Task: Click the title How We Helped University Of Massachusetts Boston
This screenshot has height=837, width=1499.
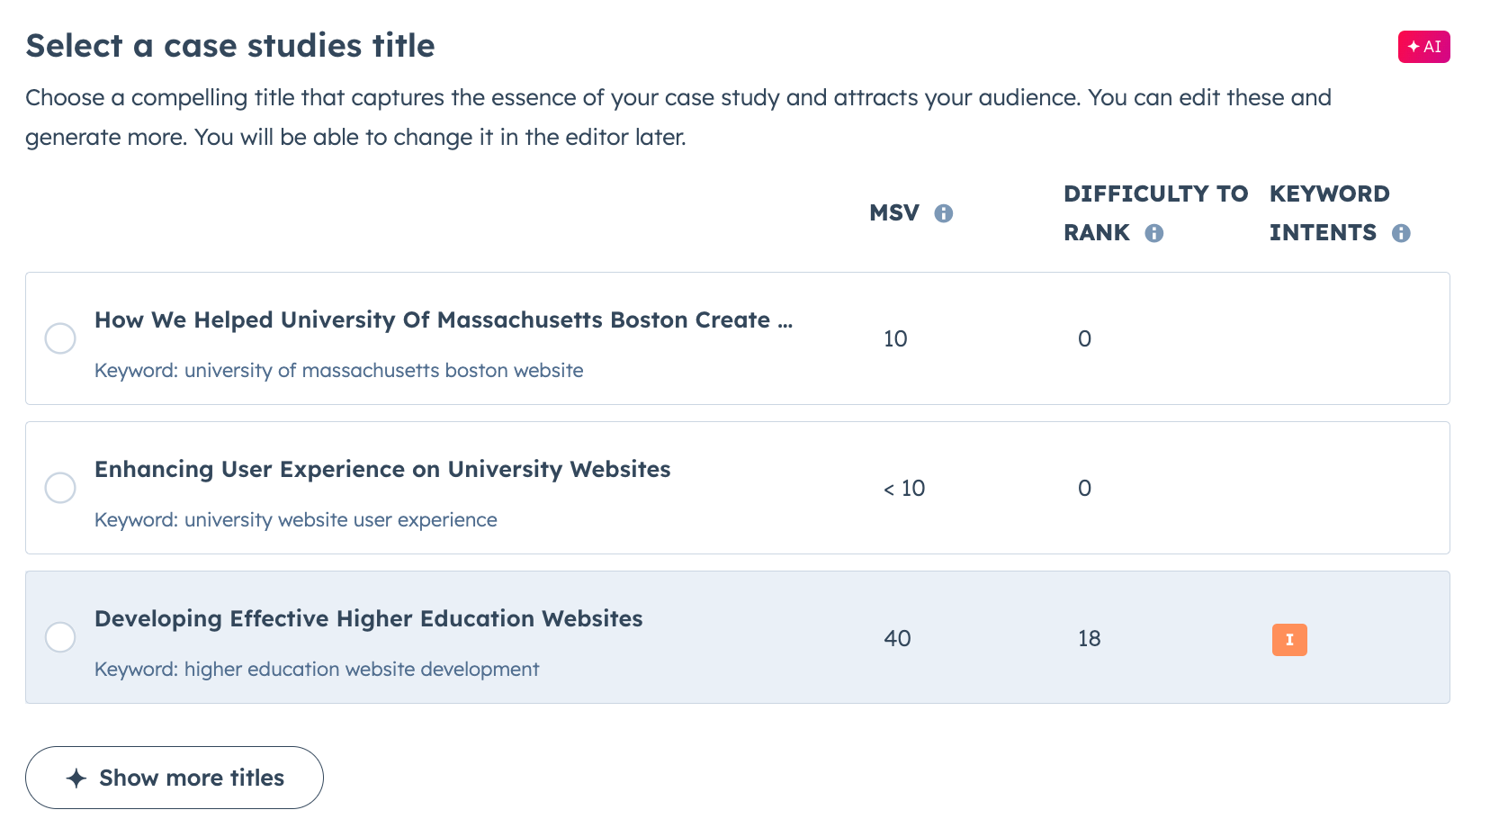Action: [x=444, y=319]
